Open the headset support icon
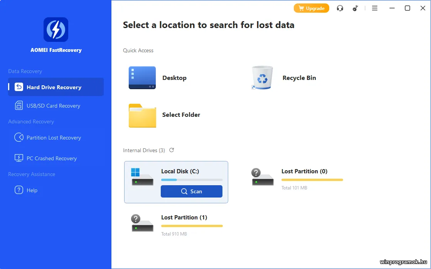Viewport: 431px width, 269px height. 340,8
